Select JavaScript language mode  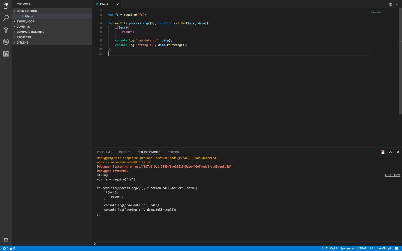point(384,248)
